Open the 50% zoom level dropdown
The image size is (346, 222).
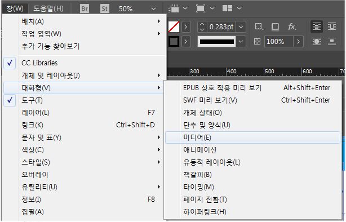pos(154,9)
